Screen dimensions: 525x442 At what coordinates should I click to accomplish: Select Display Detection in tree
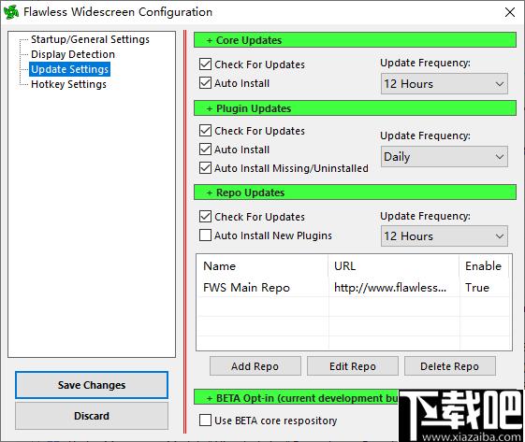point(73,54)
